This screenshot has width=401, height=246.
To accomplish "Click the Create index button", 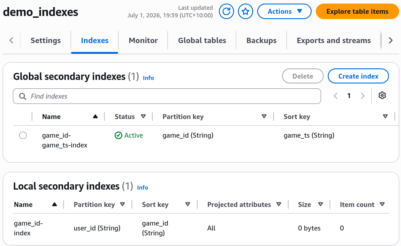I will pyautogui.click(x=358, y=76).
